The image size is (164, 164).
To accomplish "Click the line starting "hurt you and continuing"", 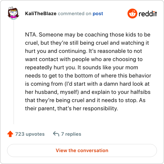I will [x=84, y=51].
